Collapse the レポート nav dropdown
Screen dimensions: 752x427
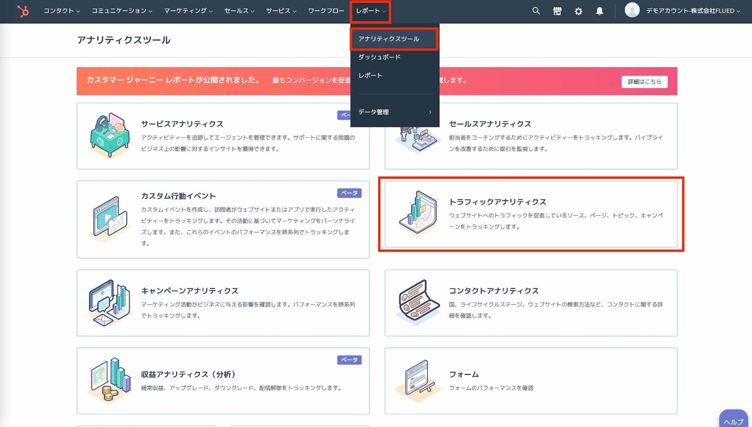[371, 11]
